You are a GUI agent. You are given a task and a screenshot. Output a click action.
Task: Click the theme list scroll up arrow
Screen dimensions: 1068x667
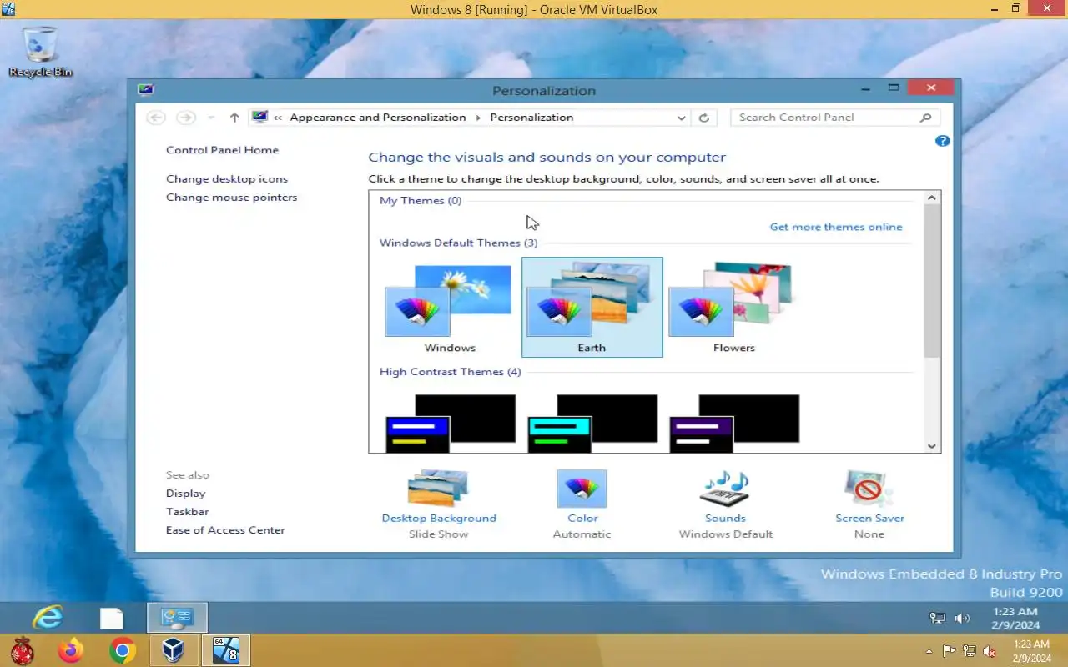[932, 198]
